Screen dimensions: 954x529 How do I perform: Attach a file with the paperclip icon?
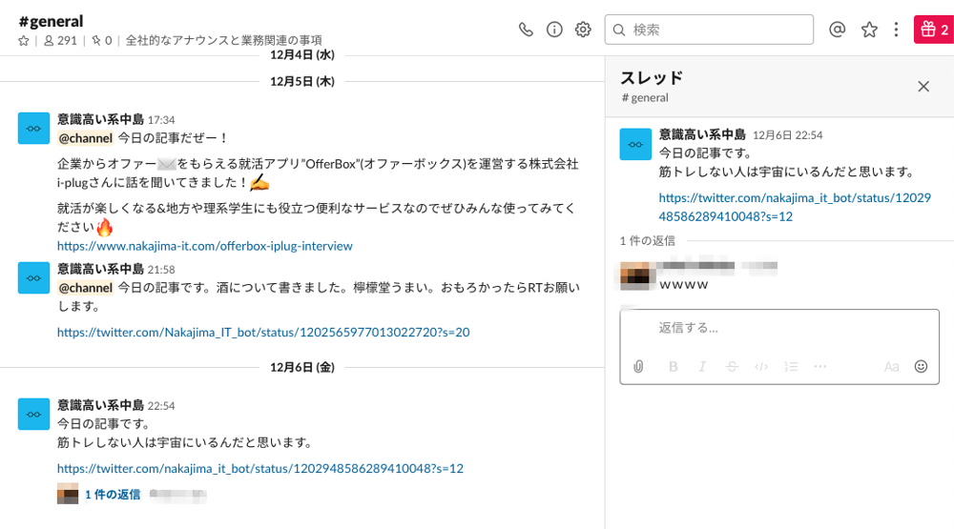(x=638, y=366)
